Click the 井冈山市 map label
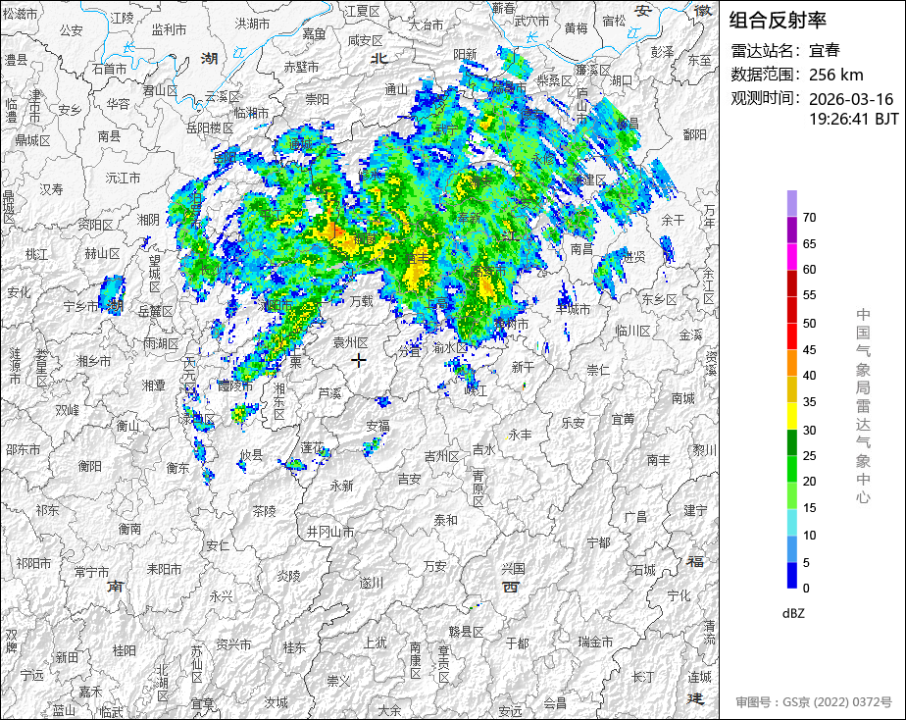 point(329,532)
